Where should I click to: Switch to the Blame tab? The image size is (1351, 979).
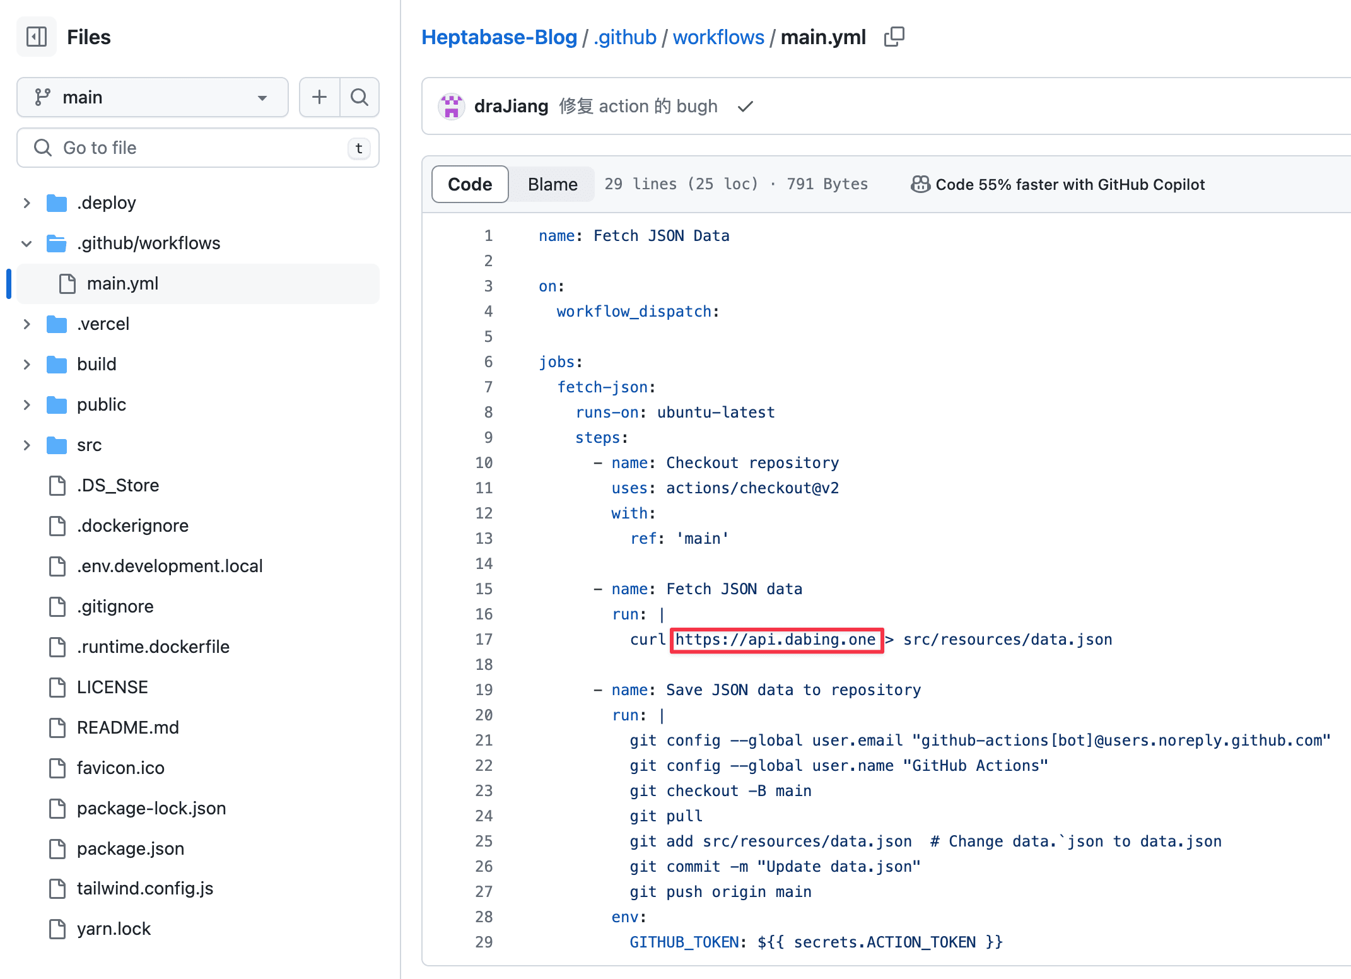click(x=552, y=184)
